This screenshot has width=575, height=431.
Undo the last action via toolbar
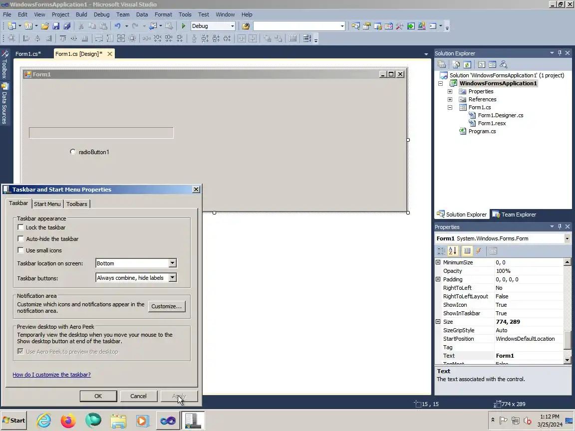click(x=117, y=26)
